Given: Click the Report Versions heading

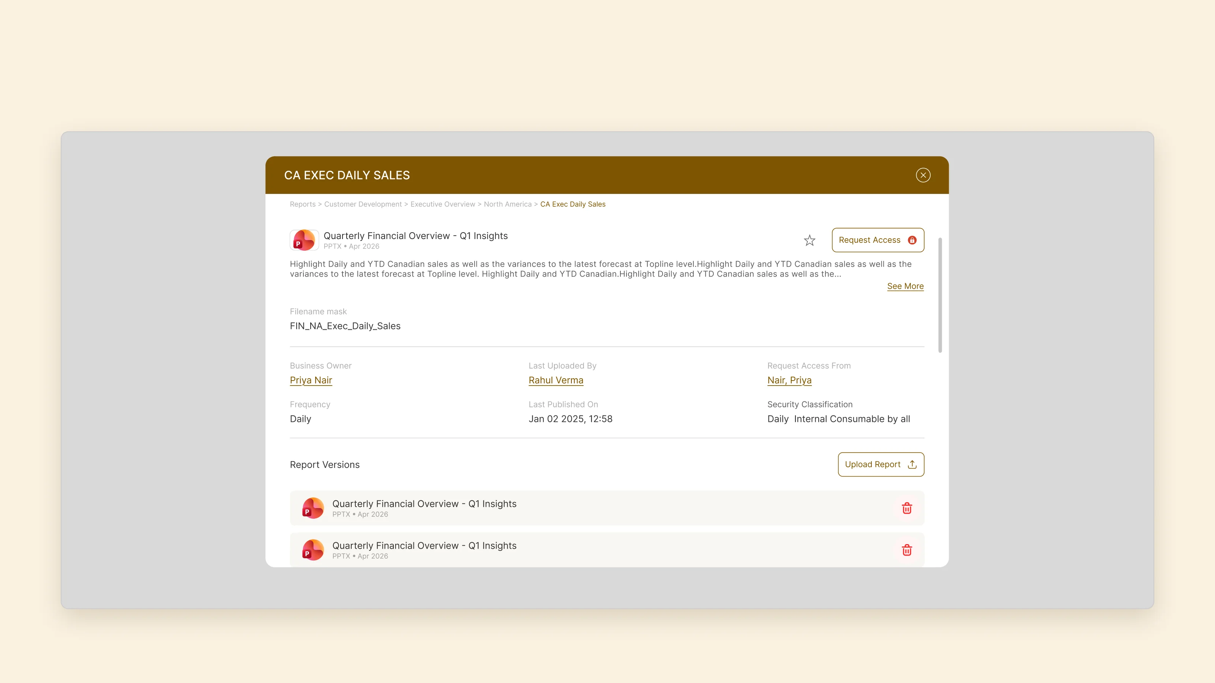Looking at the screenshot, I should [325, 464].
